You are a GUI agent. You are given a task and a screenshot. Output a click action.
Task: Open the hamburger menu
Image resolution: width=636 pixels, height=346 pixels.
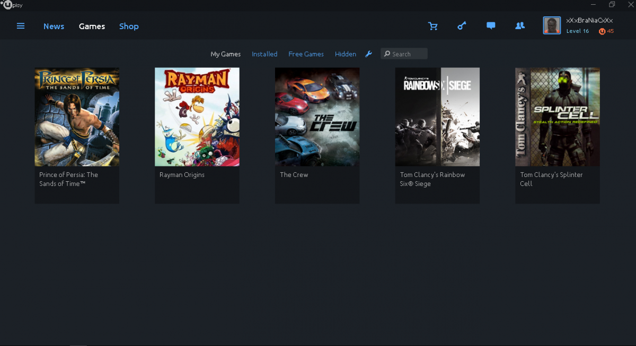[21, 26]
